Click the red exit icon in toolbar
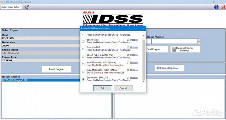Image resolution: width=226 pixels, height=120 pixels. [x=223, y=7]
